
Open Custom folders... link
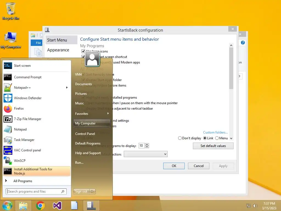215,132
